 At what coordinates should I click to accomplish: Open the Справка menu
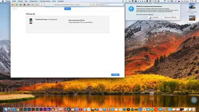point(61,1)
